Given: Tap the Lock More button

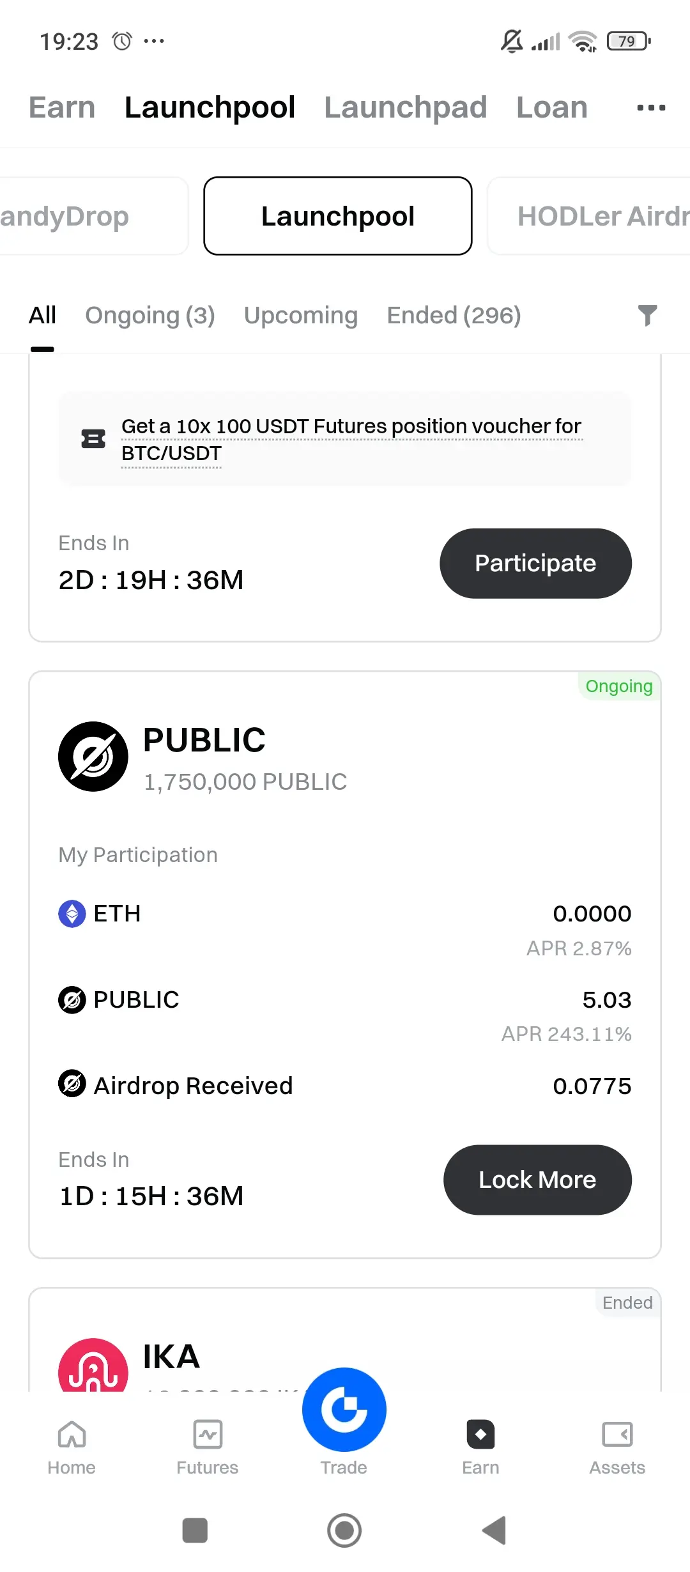Looking at the screenshot, I should pyautogui.click(x=537, y=1180).
